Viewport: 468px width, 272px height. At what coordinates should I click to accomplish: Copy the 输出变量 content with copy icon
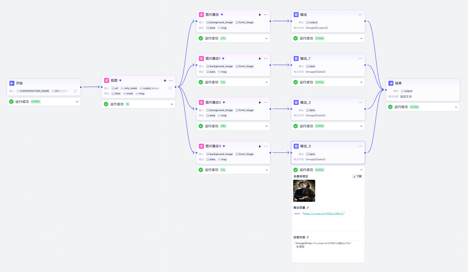[x=308, y=208]
